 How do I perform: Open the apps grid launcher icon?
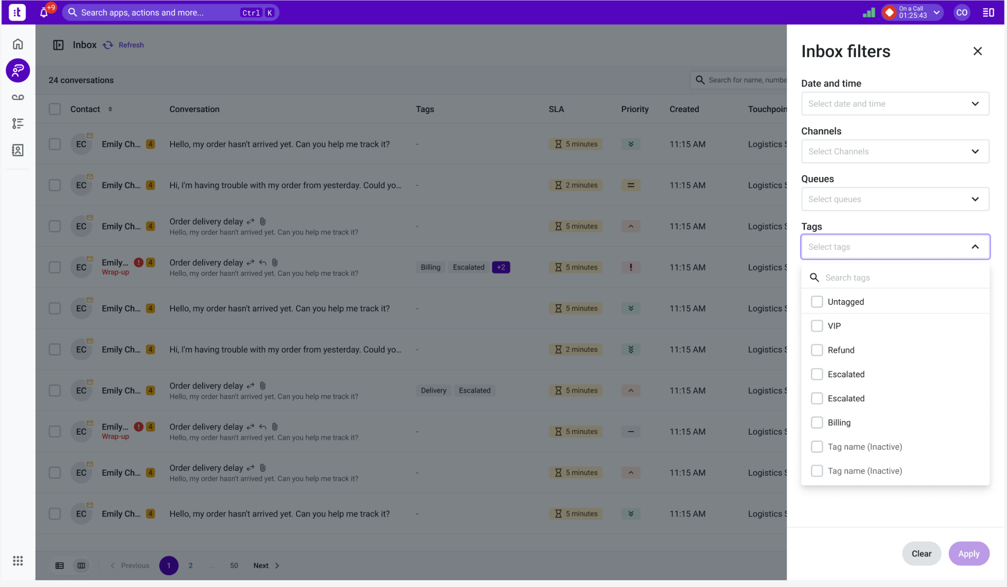(x=18, y=560)
